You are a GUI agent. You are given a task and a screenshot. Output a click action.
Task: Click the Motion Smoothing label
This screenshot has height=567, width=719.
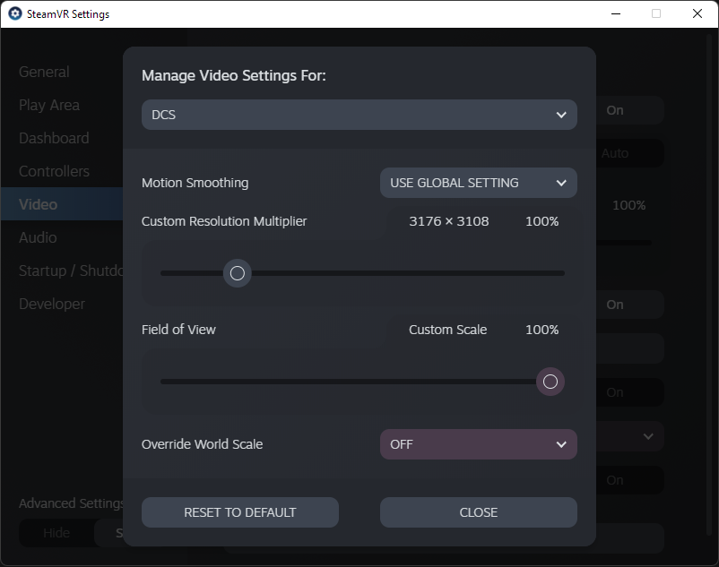click(195, 183)
